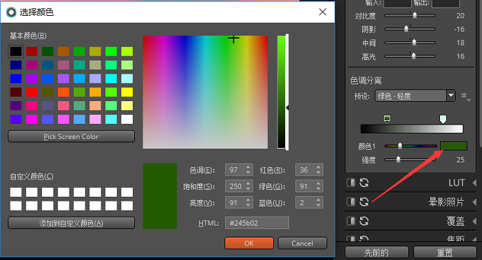Increase the 色调 value with up arrow
Screen dimensions: 482x260
[249, 167]
